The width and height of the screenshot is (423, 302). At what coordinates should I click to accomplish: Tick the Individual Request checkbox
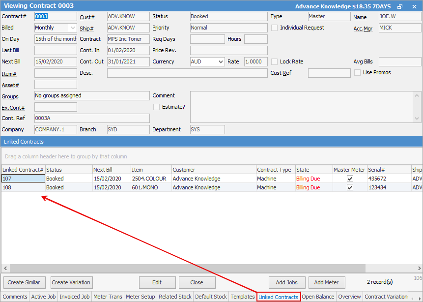coord(274,28)
